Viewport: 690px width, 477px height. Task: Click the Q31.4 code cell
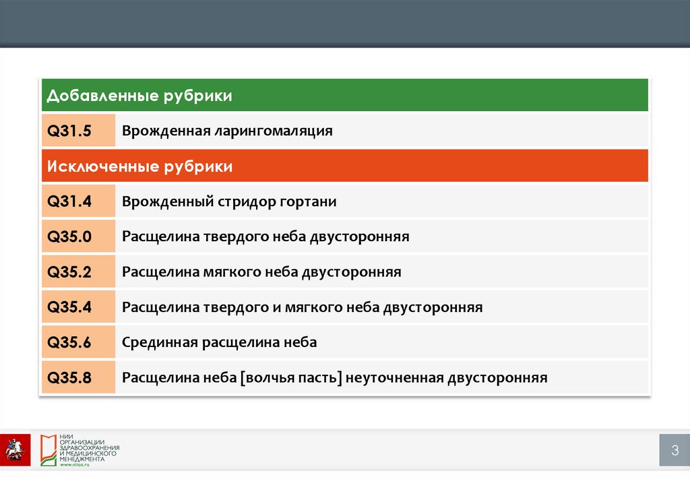pos(77,201)
